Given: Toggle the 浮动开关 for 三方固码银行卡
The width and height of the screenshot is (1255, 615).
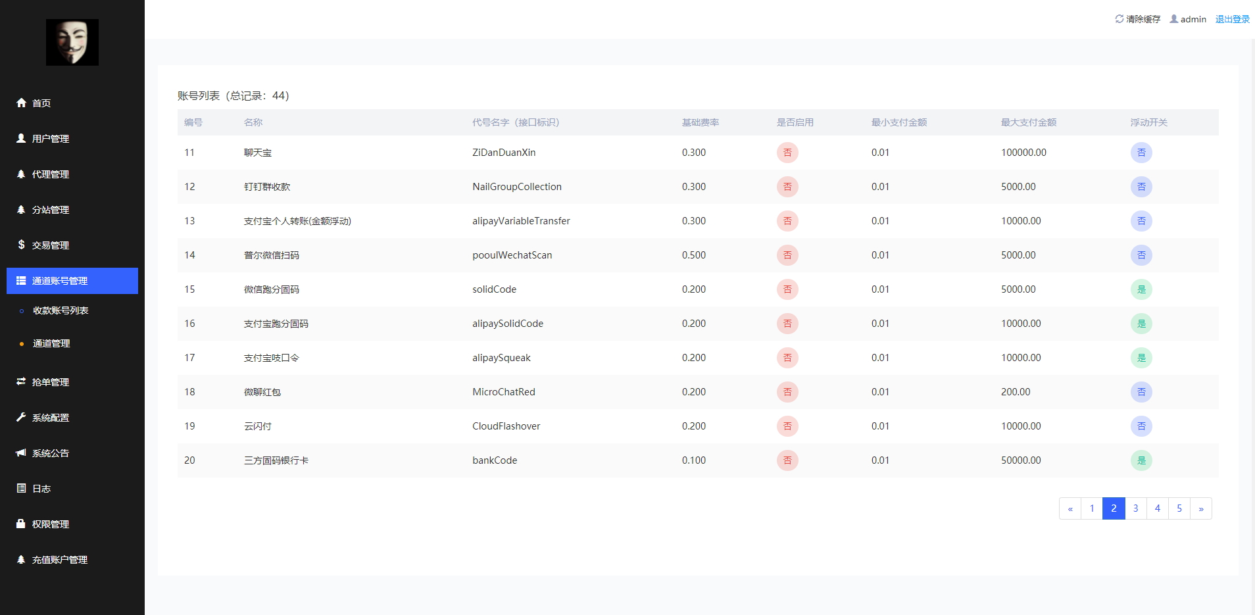Looking at the screenshot, I should tap(1141, 460).
